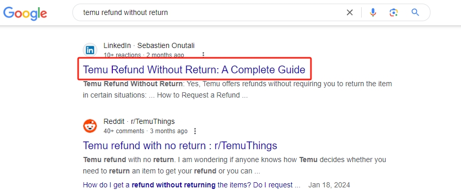Click the blue magnifier search button
The image size is (461, 191).
point(415,12)
